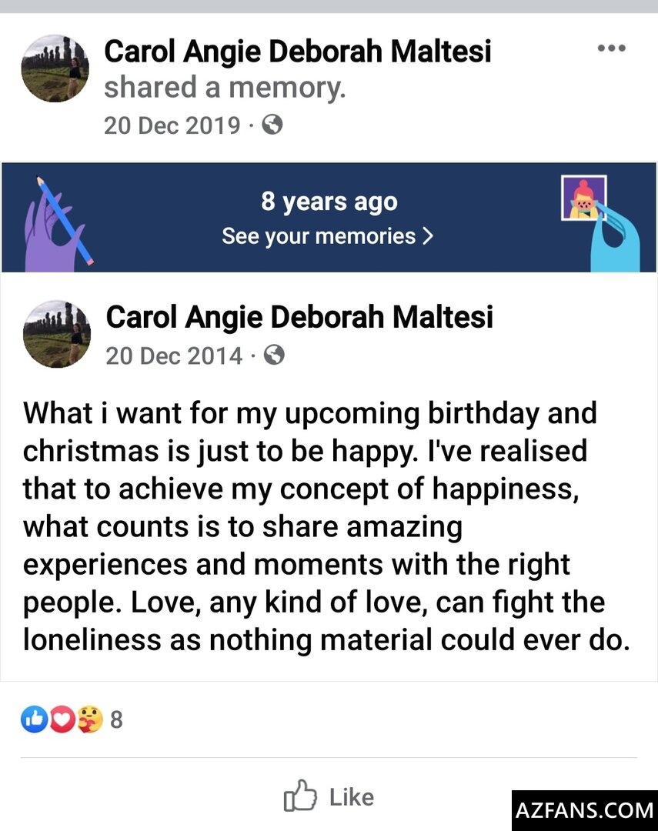Click the red heart reaction icon
The width and height of the screenshot is (658, 831).
pyautogui.click(x=62, y=719)
